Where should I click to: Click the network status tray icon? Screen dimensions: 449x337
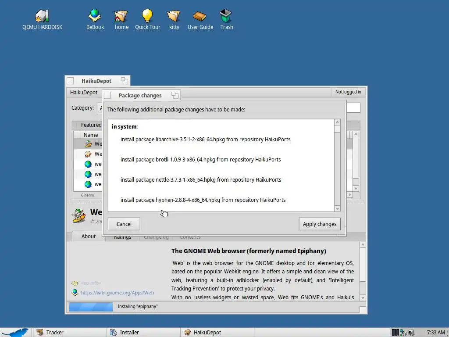(403, 333)
